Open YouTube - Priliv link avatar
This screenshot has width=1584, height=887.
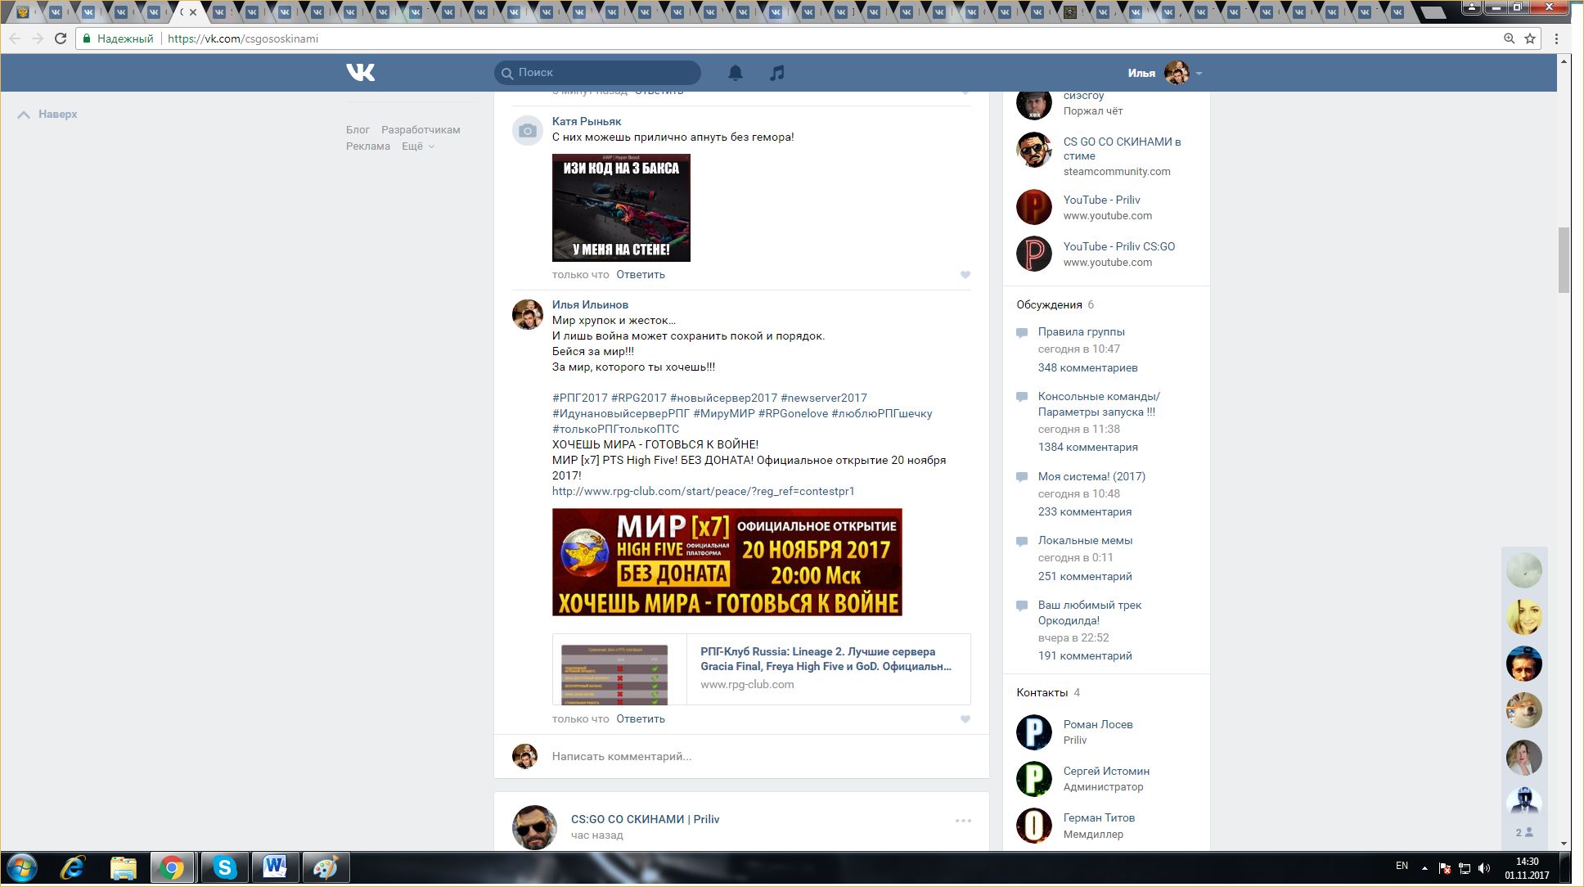click(x=1034, y=207)
